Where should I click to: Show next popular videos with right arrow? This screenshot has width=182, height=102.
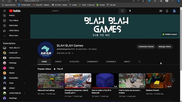[172, 81]
